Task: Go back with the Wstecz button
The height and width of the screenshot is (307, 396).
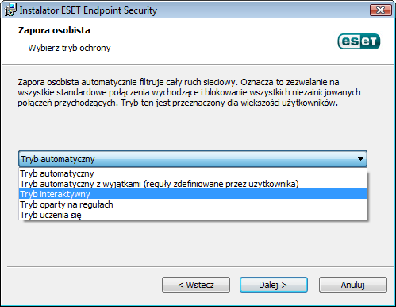Action: click(x=196, y=285)
